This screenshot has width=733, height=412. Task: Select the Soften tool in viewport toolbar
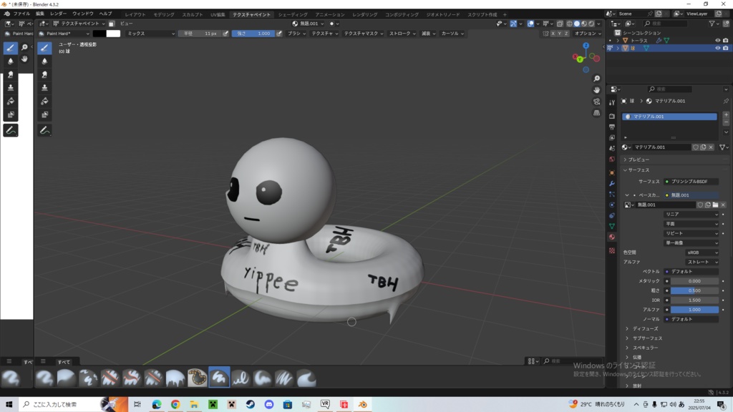[44, 62]
